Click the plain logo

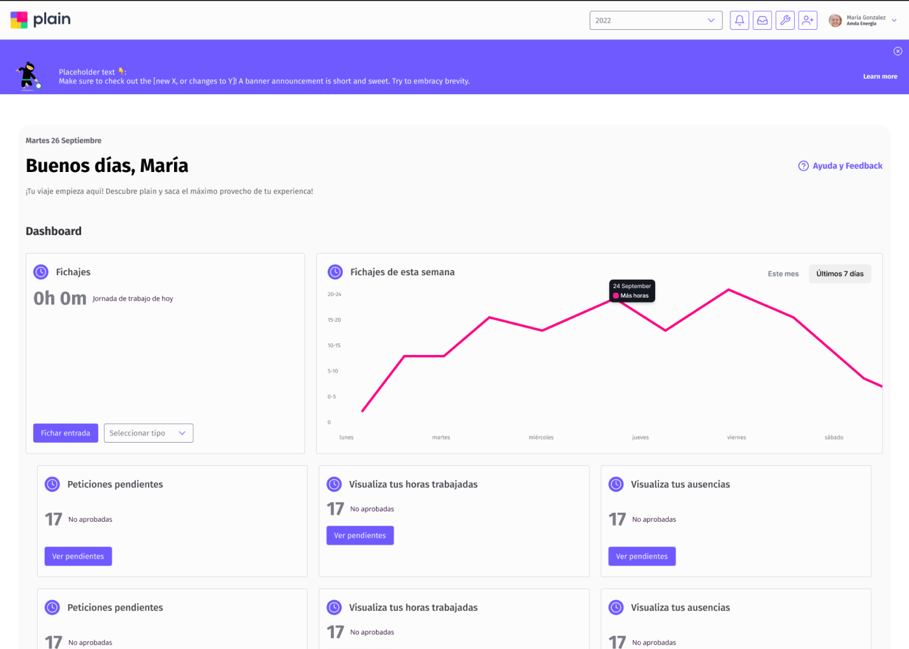point(40,19)
